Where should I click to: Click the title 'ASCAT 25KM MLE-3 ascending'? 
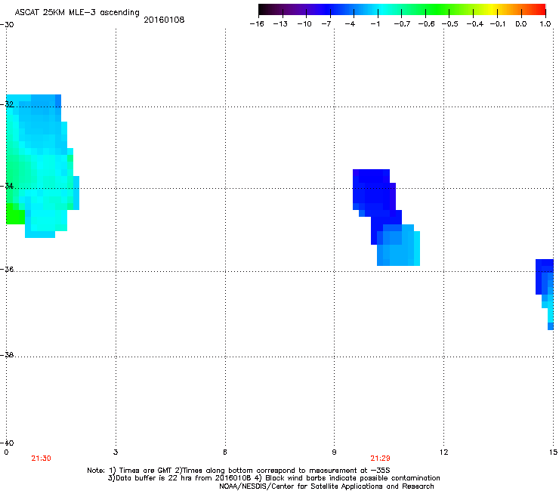point(77,13)
